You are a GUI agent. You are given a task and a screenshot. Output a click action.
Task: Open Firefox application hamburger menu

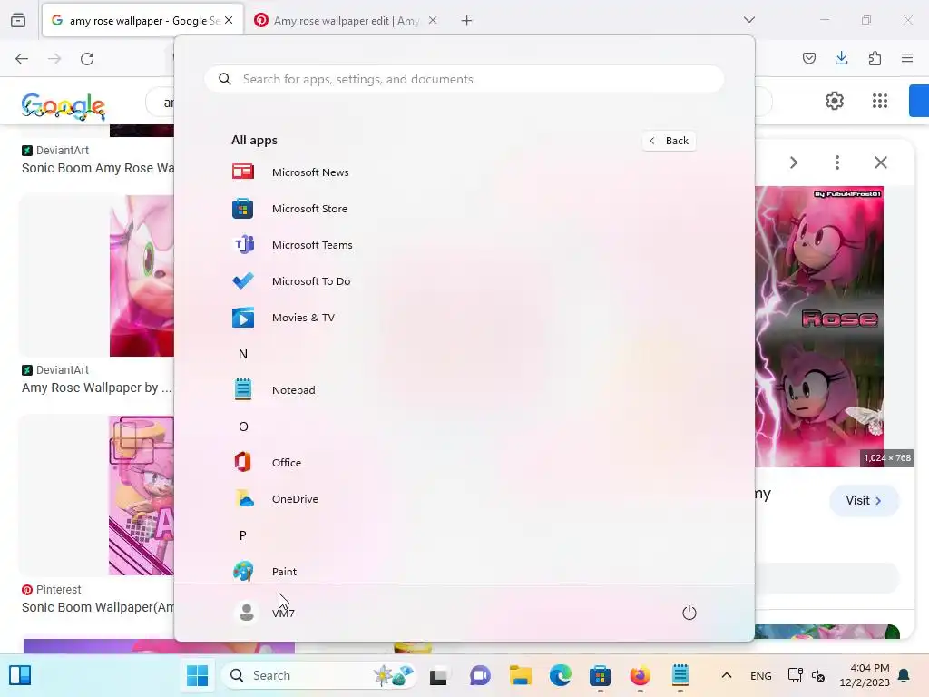[x=907, y=58]
